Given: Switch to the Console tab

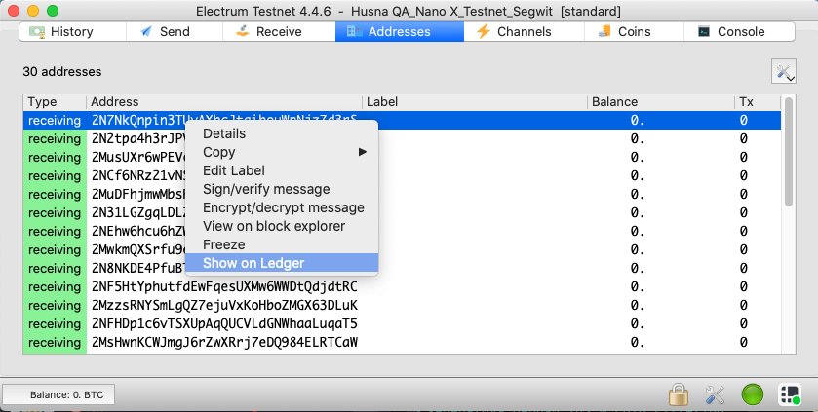Looking at the screenshot, I should coord(739,32).
